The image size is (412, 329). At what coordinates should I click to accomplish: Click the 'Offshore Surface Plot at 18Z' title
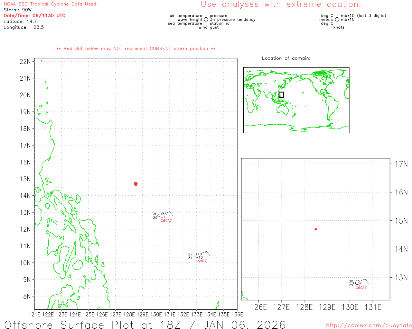coord(145,325)
